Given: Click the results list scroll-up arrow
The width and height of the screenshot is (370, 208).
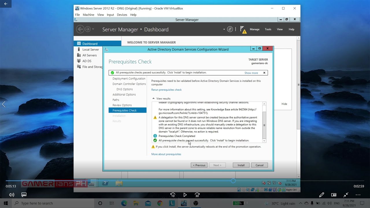Looking at the screenshot, I should pyautogui.click(x=264, y=104).
